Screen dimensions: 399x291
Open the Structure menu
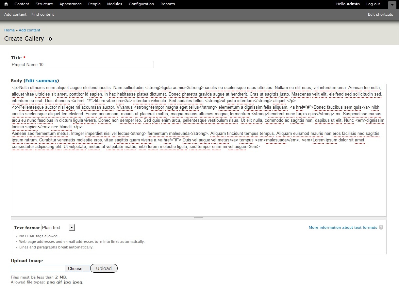[x=44, y=4]
